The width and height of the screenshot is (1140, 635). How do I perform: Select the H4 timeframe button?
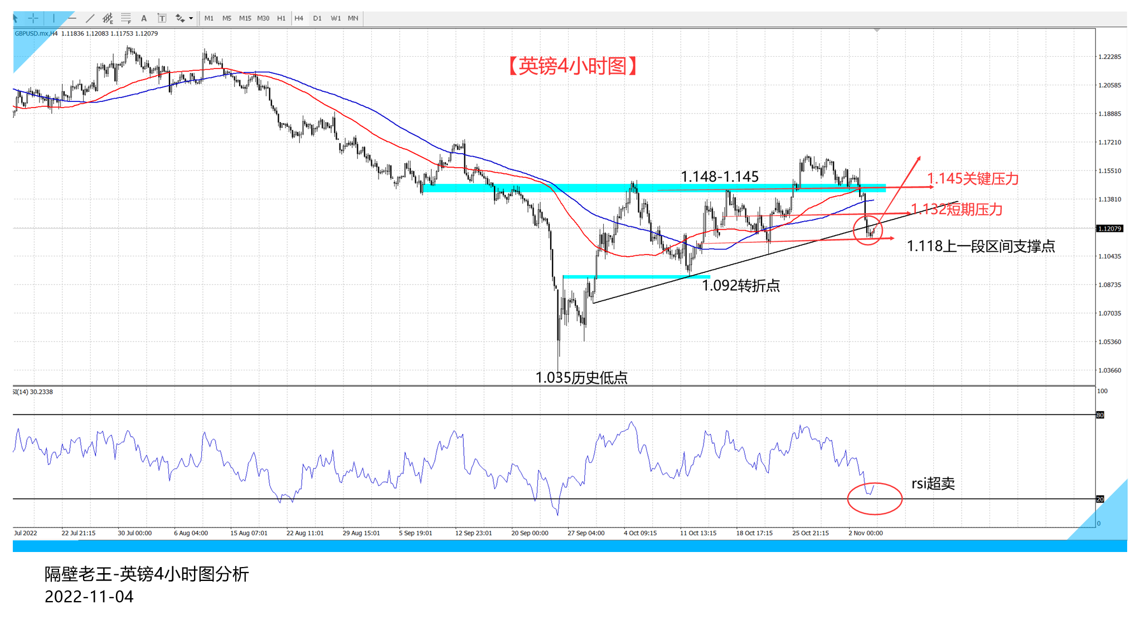coord(299,18)
